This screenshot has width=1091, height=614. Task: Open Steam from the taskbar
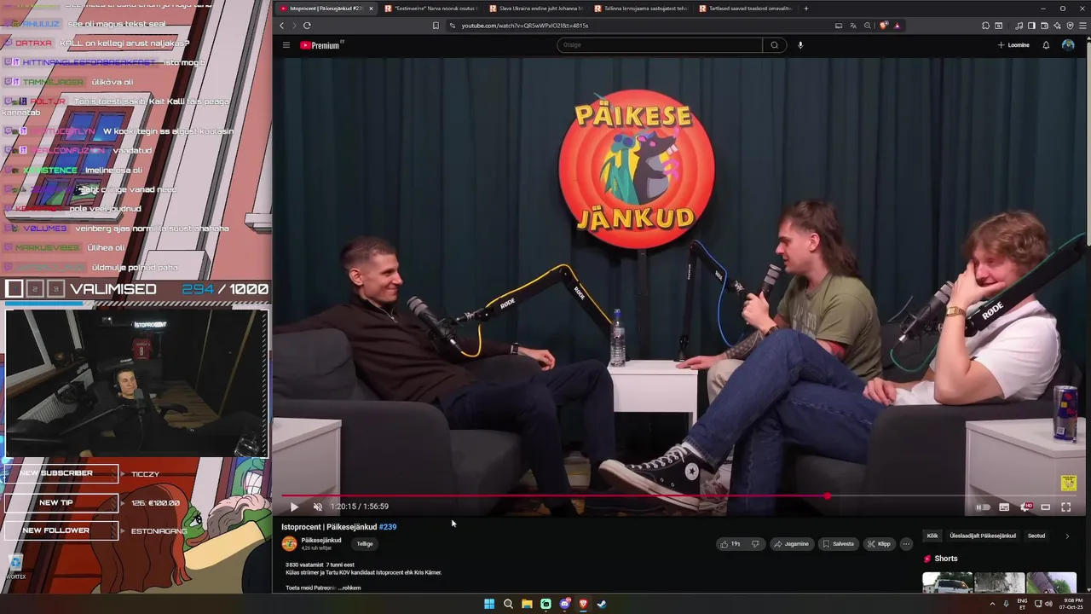tap(602, 604)
